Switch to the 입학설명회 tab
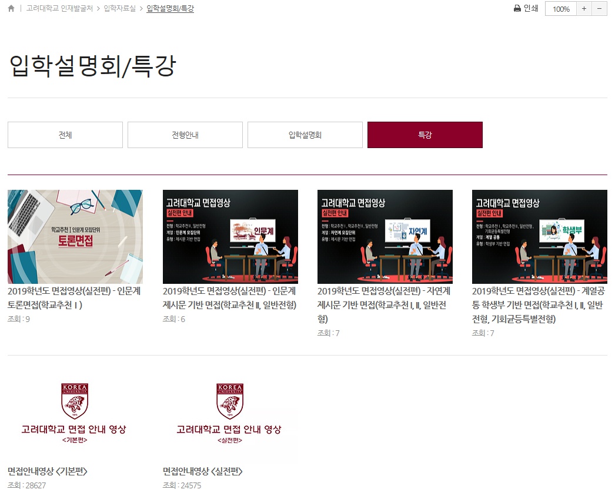Screen dimensions: 615x496 pyautogui.click(x=305, y=135)
